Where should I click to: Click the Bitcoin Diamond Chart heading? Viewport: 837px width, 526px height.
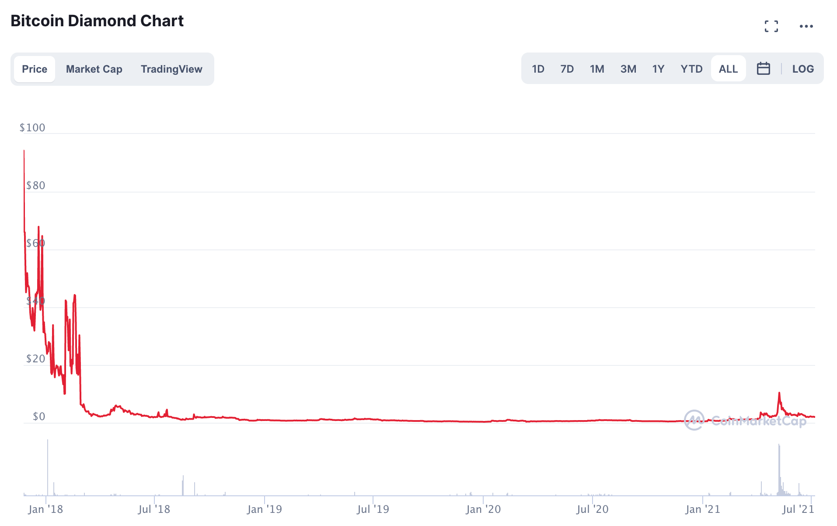97,21
